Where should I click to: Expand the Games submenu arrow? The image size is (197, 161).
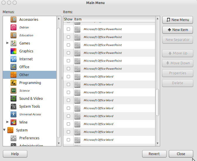tap(7, 43)
